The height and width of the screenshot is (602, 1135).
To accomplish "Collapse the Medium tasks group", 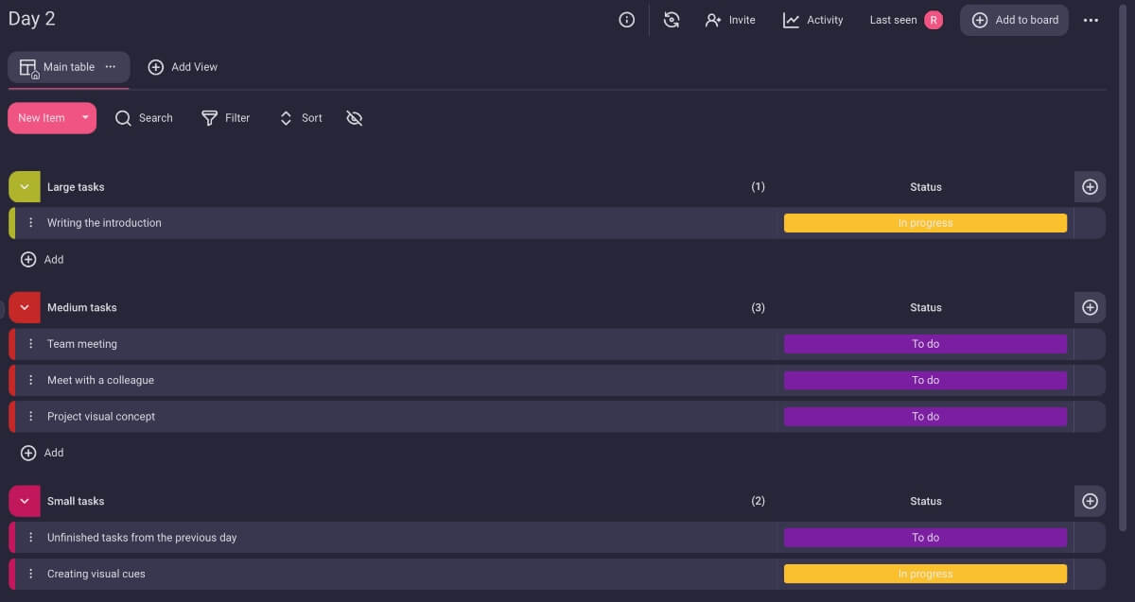I will [x=25, y=307].
